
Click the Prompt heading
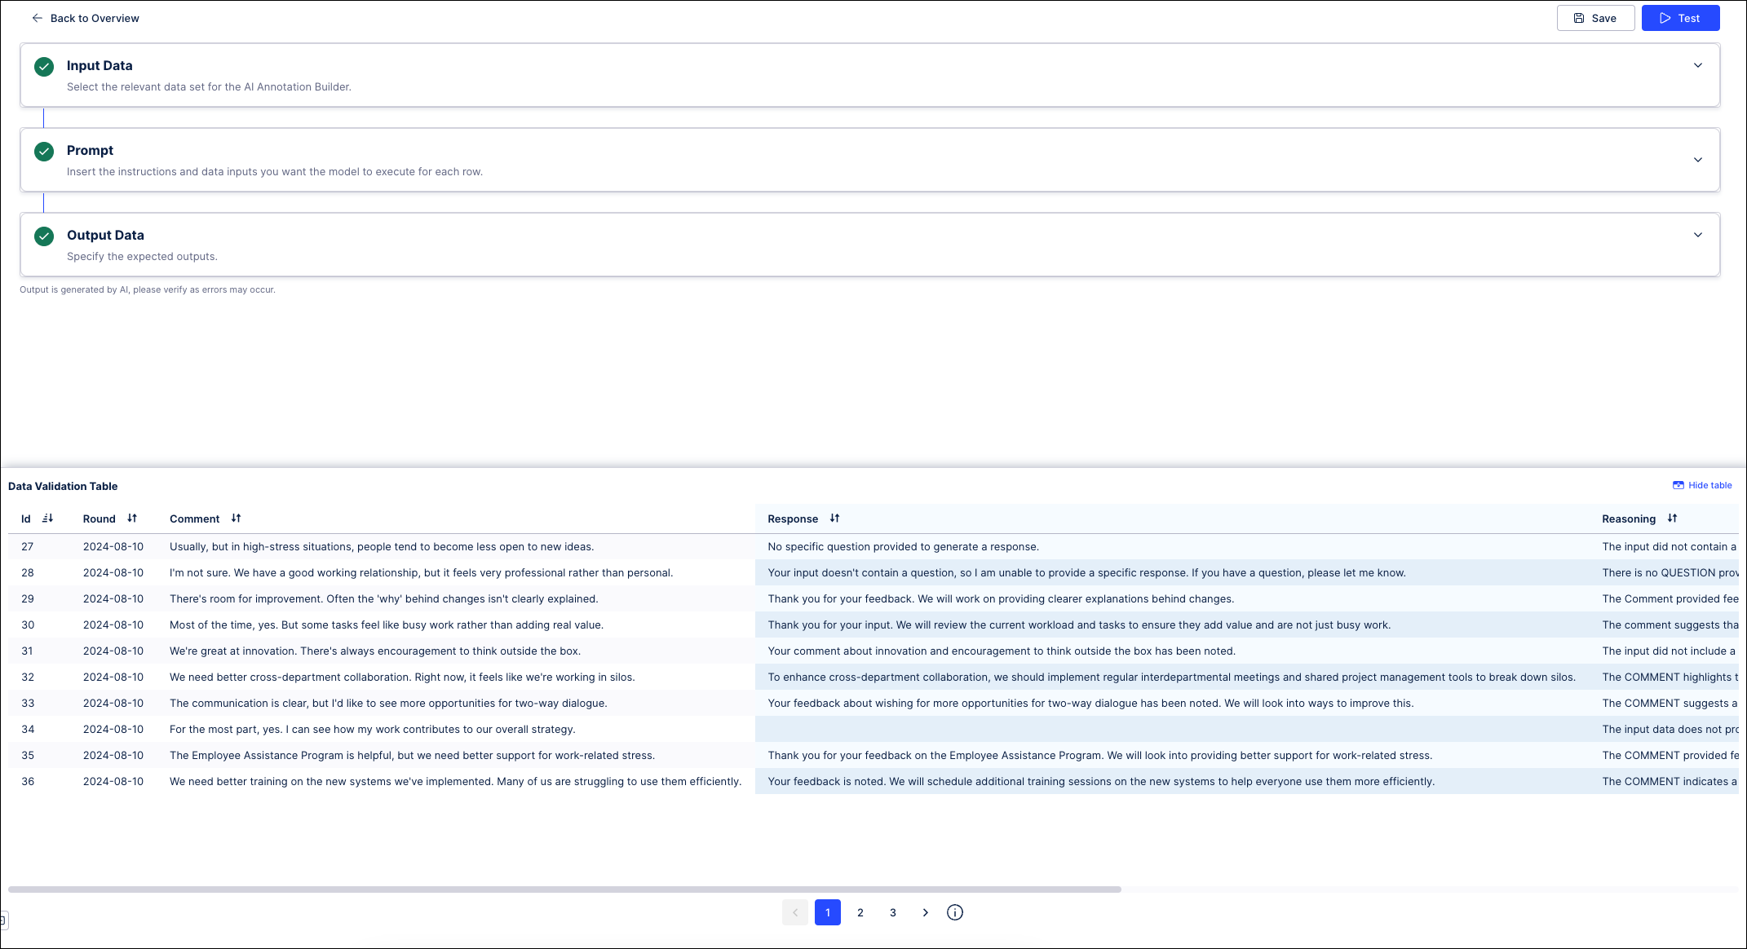[90, 150]
